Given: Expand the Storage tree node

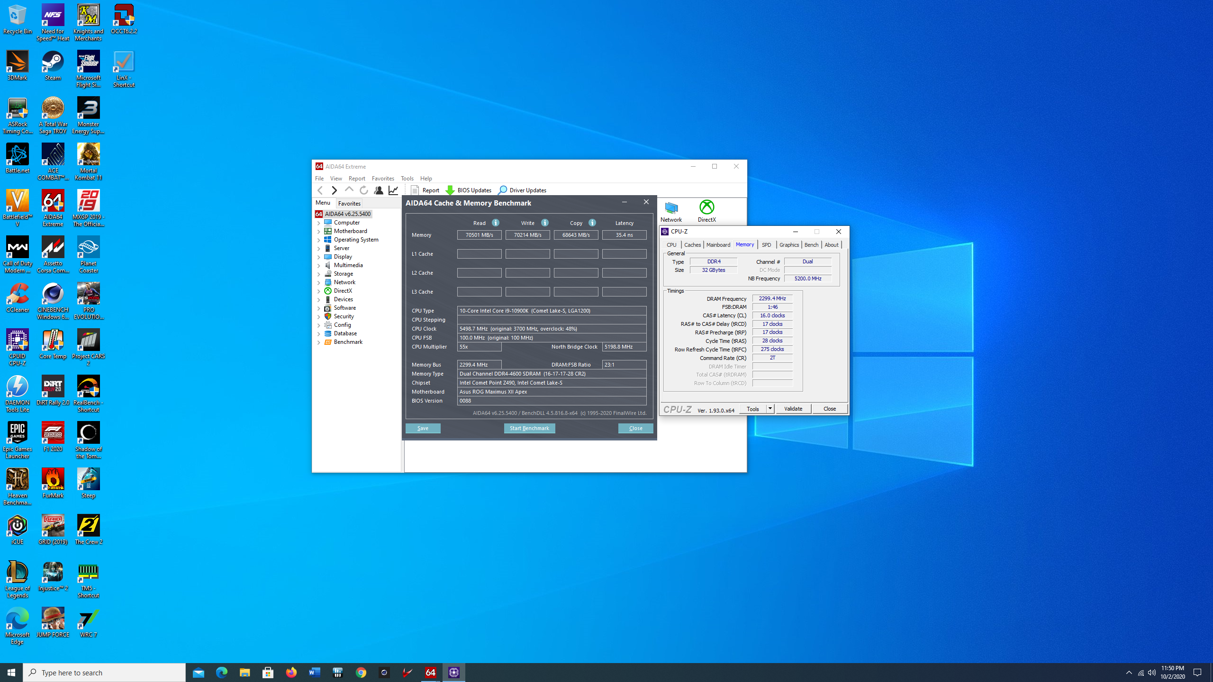Looking at the screenshot, I should tap(319, 274).
